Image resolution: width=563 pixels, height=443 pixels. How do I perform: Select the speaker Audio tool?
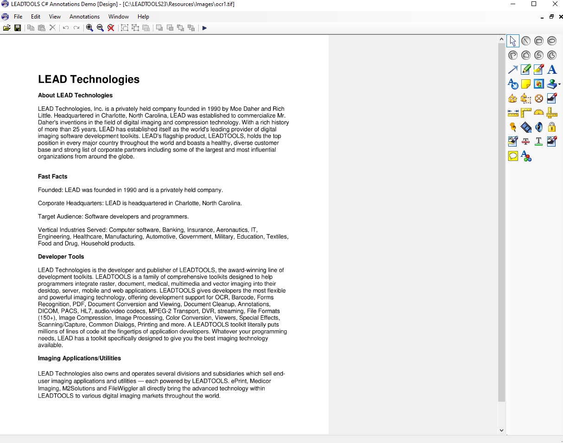pyautogui.click(x=539, y=127)
